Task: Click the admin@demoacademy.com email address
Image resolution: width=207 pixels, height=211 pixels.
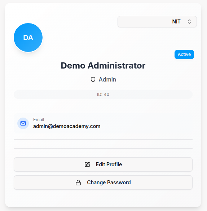Action: (67, 126)
